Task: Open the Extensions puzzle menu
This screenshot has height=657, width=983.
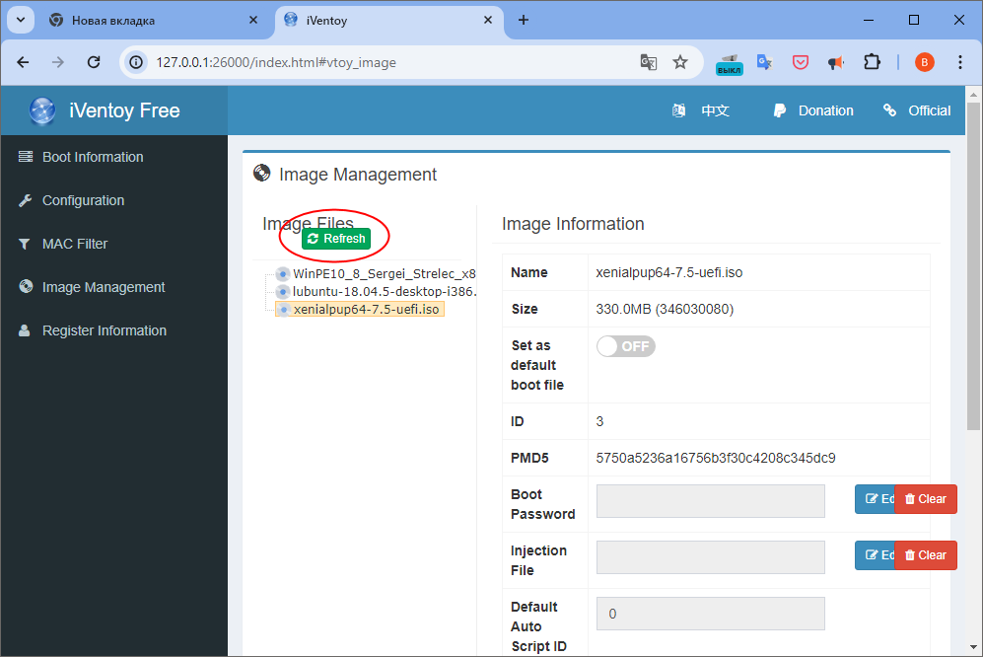Action: point(872,62)
